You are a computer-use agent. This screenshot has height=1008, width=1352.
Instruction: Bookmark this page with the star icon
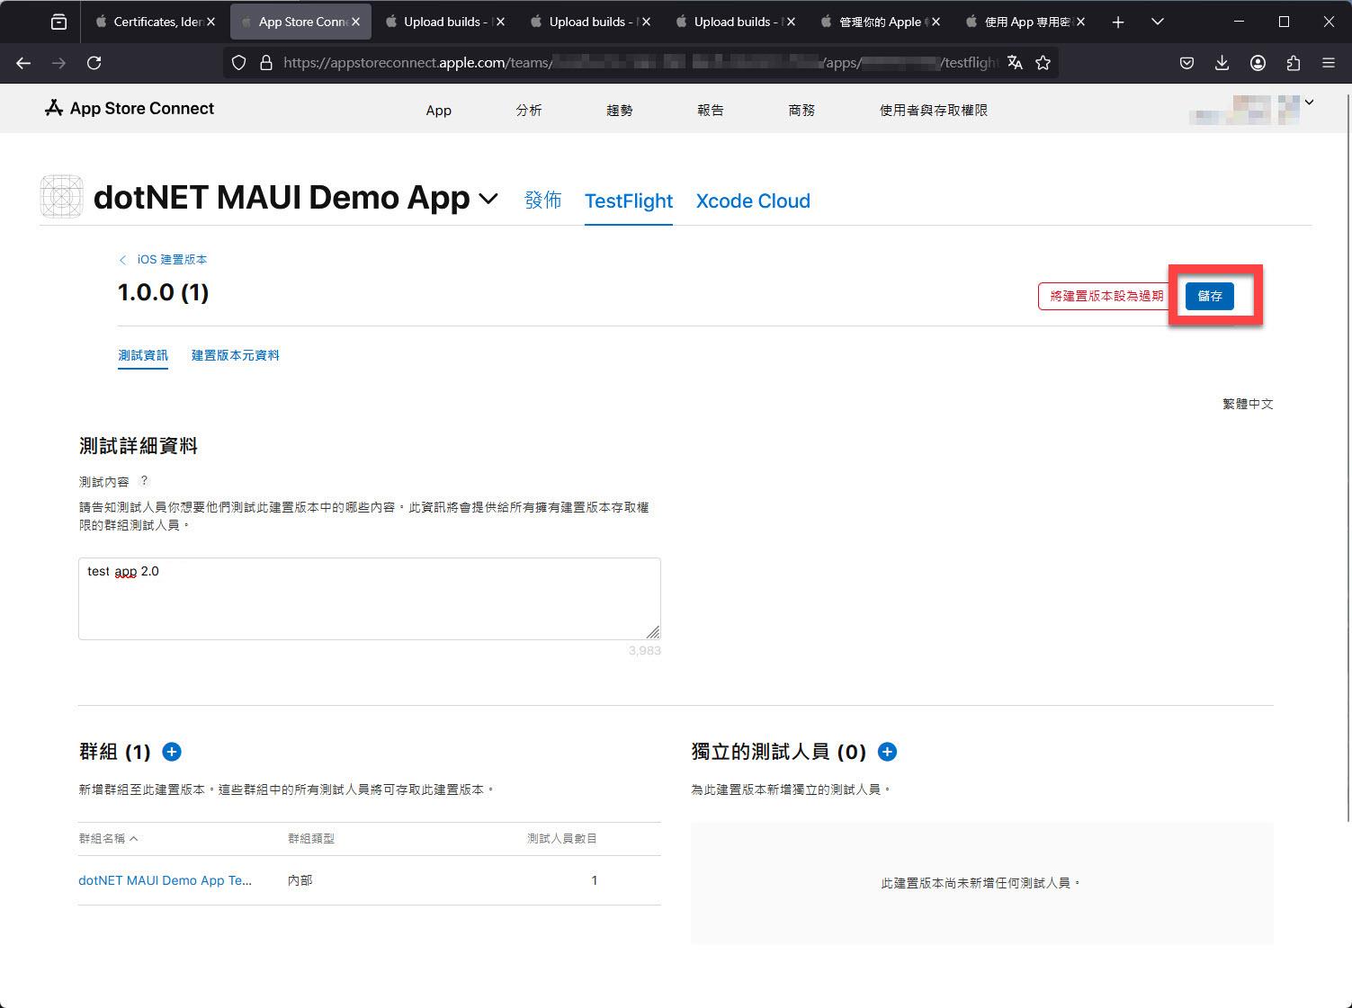tap(1043, 62)
